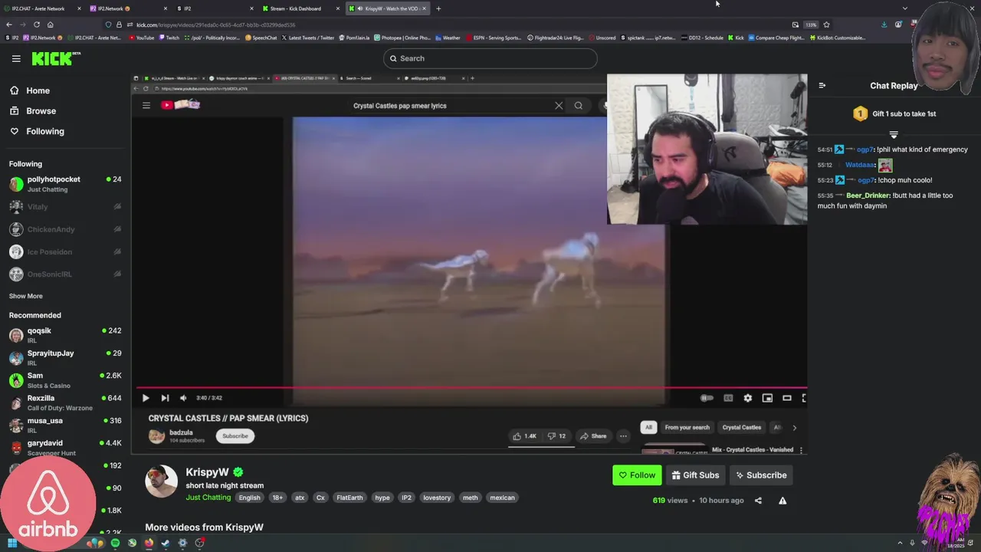981x552 pixels.
Task: Switch YouTube to theater mode
Action: pyautogui.click(x=786, y=398)
